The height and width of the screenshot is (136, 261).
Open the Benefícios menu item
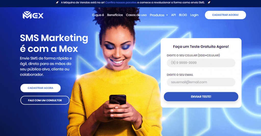[115, 15]
